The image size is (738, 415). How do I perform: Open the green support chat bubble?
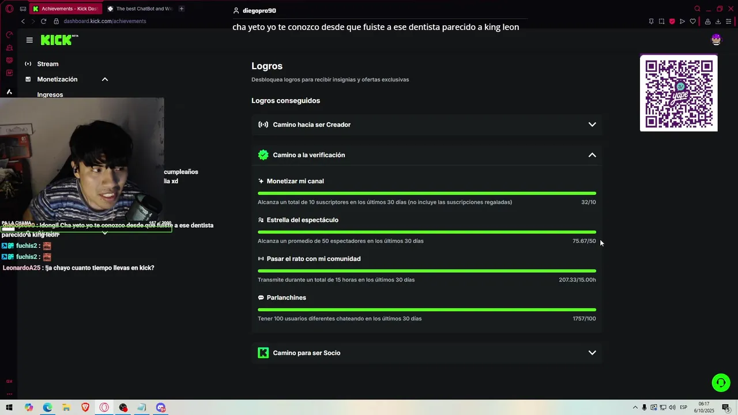721,383
